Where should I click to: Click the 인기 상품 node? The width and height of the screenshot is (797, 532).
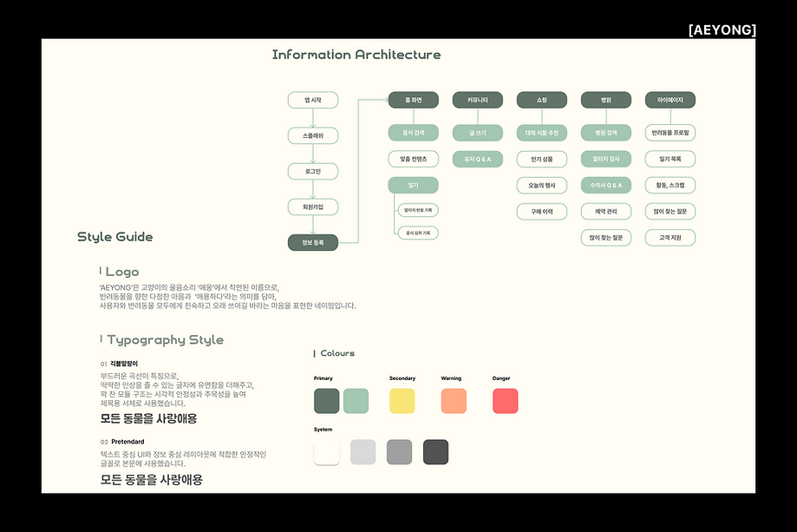point(542,159)
